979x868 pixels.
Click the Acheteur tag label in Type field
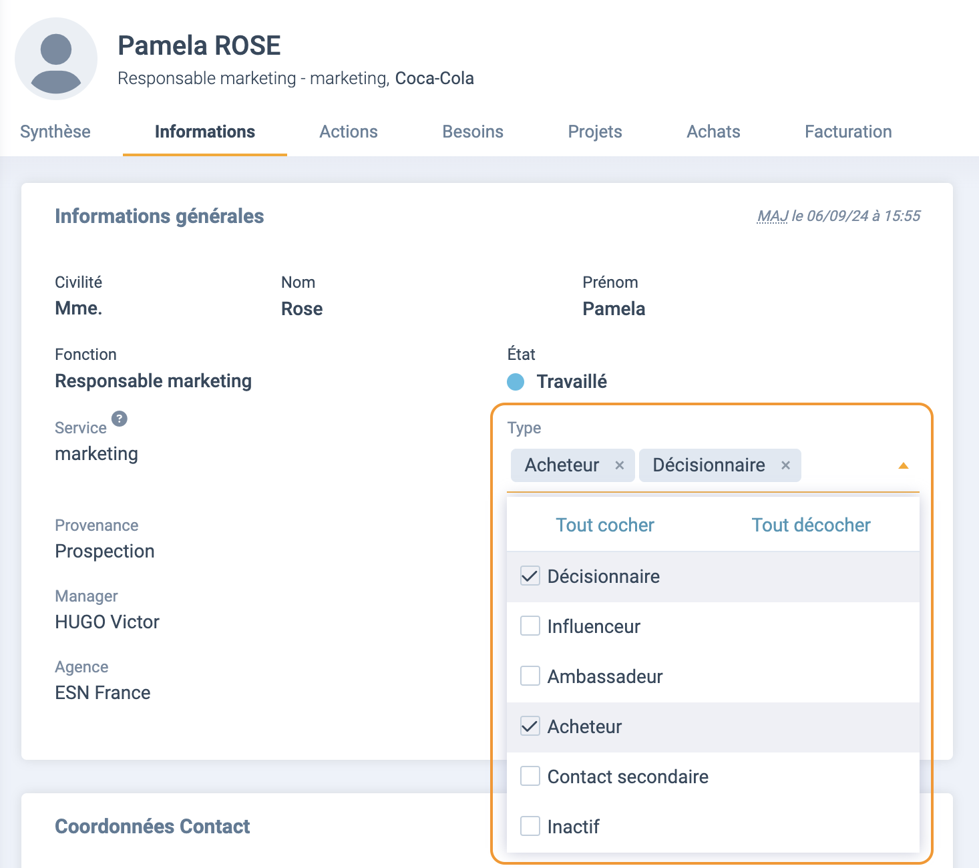[x=562, y=465]
